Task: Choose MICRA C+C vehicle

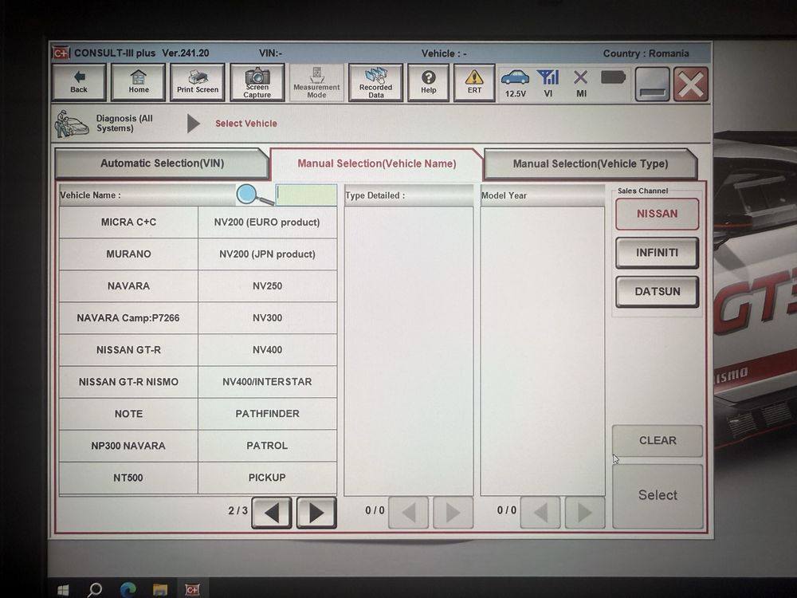Action: click(x=128, y=222)
